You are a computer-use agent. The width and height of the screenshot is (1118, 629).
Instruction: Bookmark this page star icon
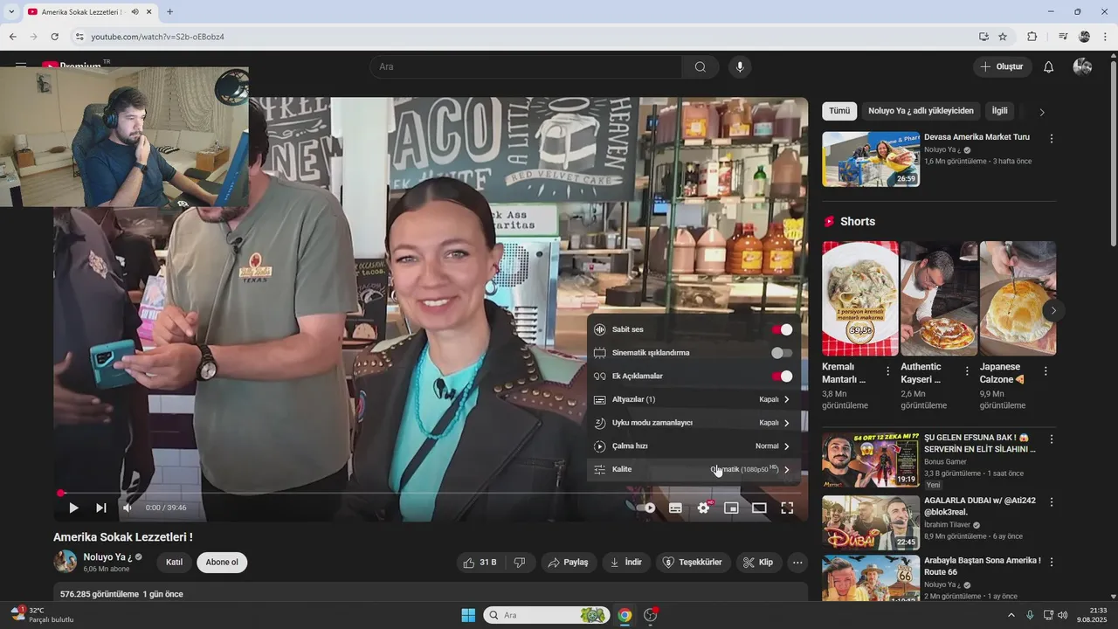tap(1003, 37)
